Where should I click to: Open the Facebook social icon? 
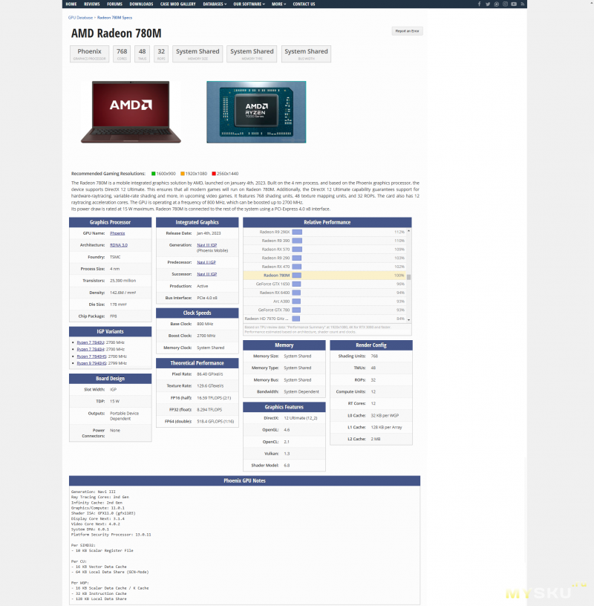479,4
